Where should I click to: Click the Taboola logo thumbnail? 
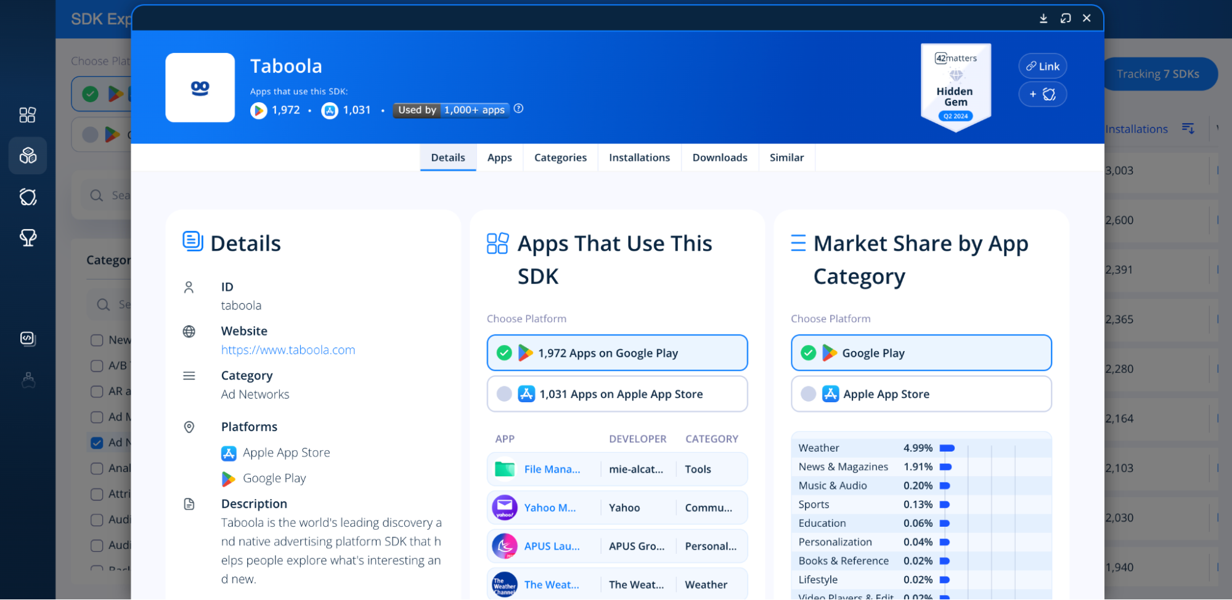[x=200, y=87]
